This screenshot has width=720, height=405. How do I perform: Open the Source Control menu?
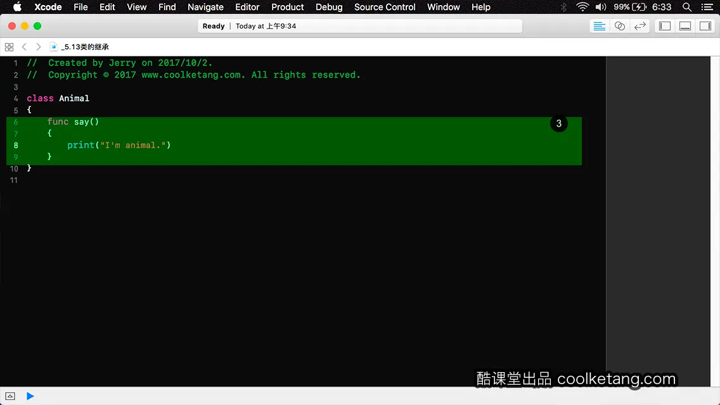[384, 7]
